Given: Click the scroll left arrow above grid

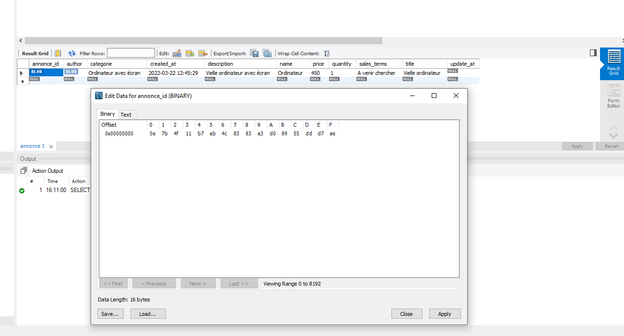Looking at the screenshot, I should (21, 41).
